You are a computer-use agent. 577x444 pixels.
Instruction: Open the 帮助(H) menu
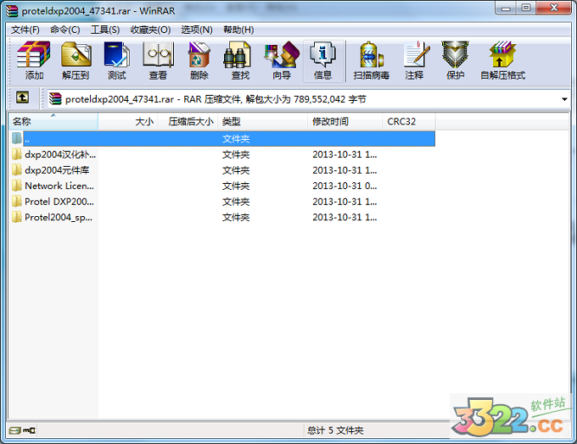(x=238, y=30)
